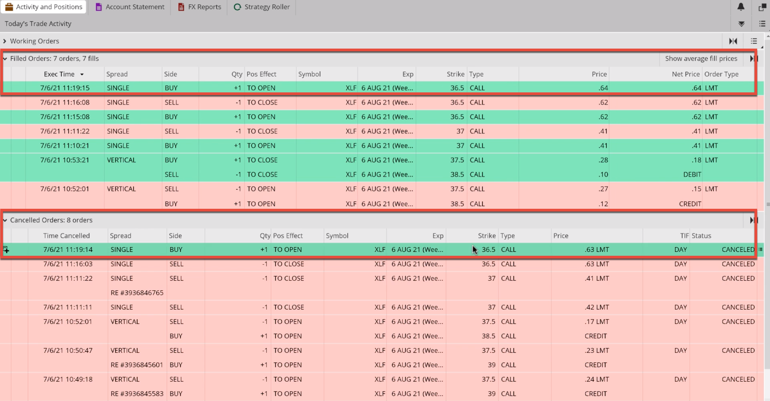Select filled vertical order at 10:53:21
Image resolution: width=770 pixels, height=401 pixels.
coord(382,167)
